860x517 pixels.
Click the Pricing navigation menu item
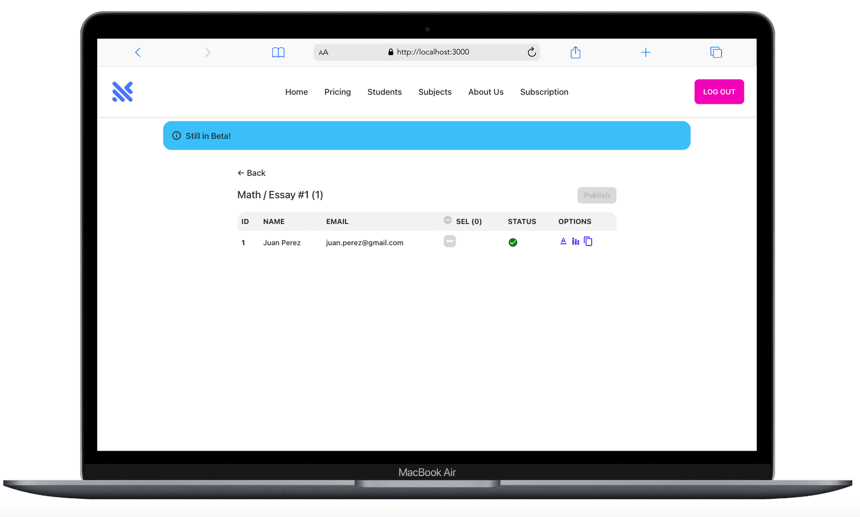(x=338, y=91)
